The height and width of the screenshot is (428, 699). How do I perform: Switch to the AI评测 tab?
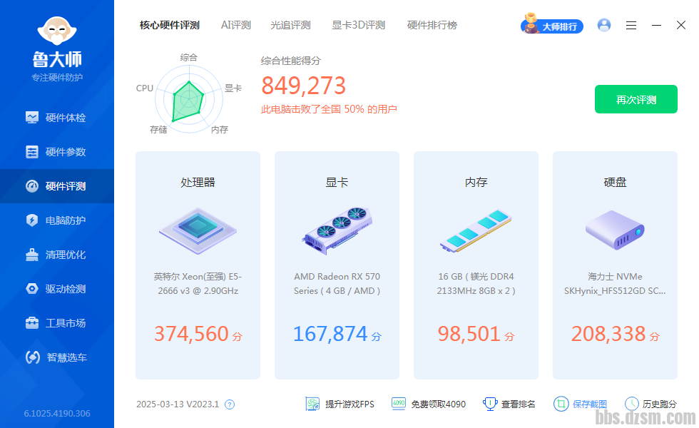pos(236,25)
